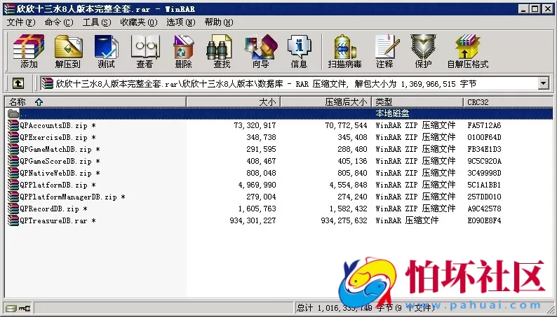Click the archive icon of QPAccountsDB.zip
The width and height of the screenshot is (557, 317).
(13, 125)
